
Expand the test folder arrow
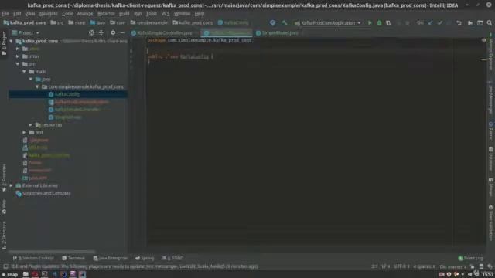[24, 132]
